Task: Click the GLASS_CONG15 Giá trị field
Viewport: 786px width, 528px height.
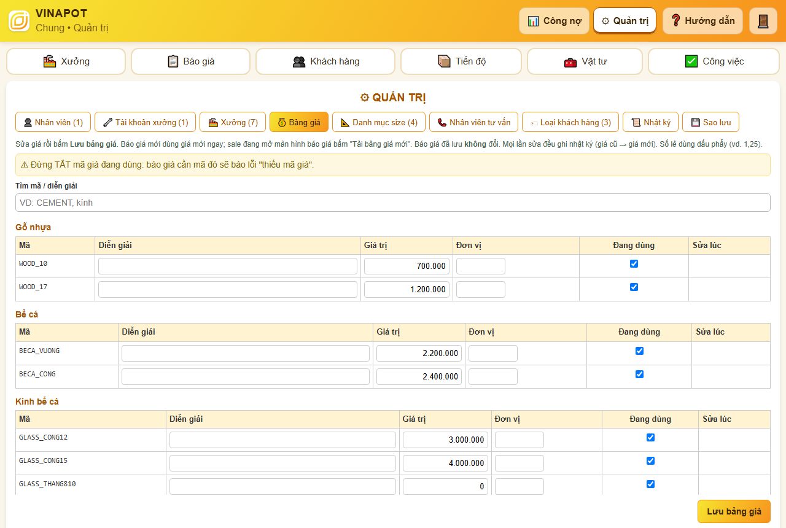Action: pos(445,464)
